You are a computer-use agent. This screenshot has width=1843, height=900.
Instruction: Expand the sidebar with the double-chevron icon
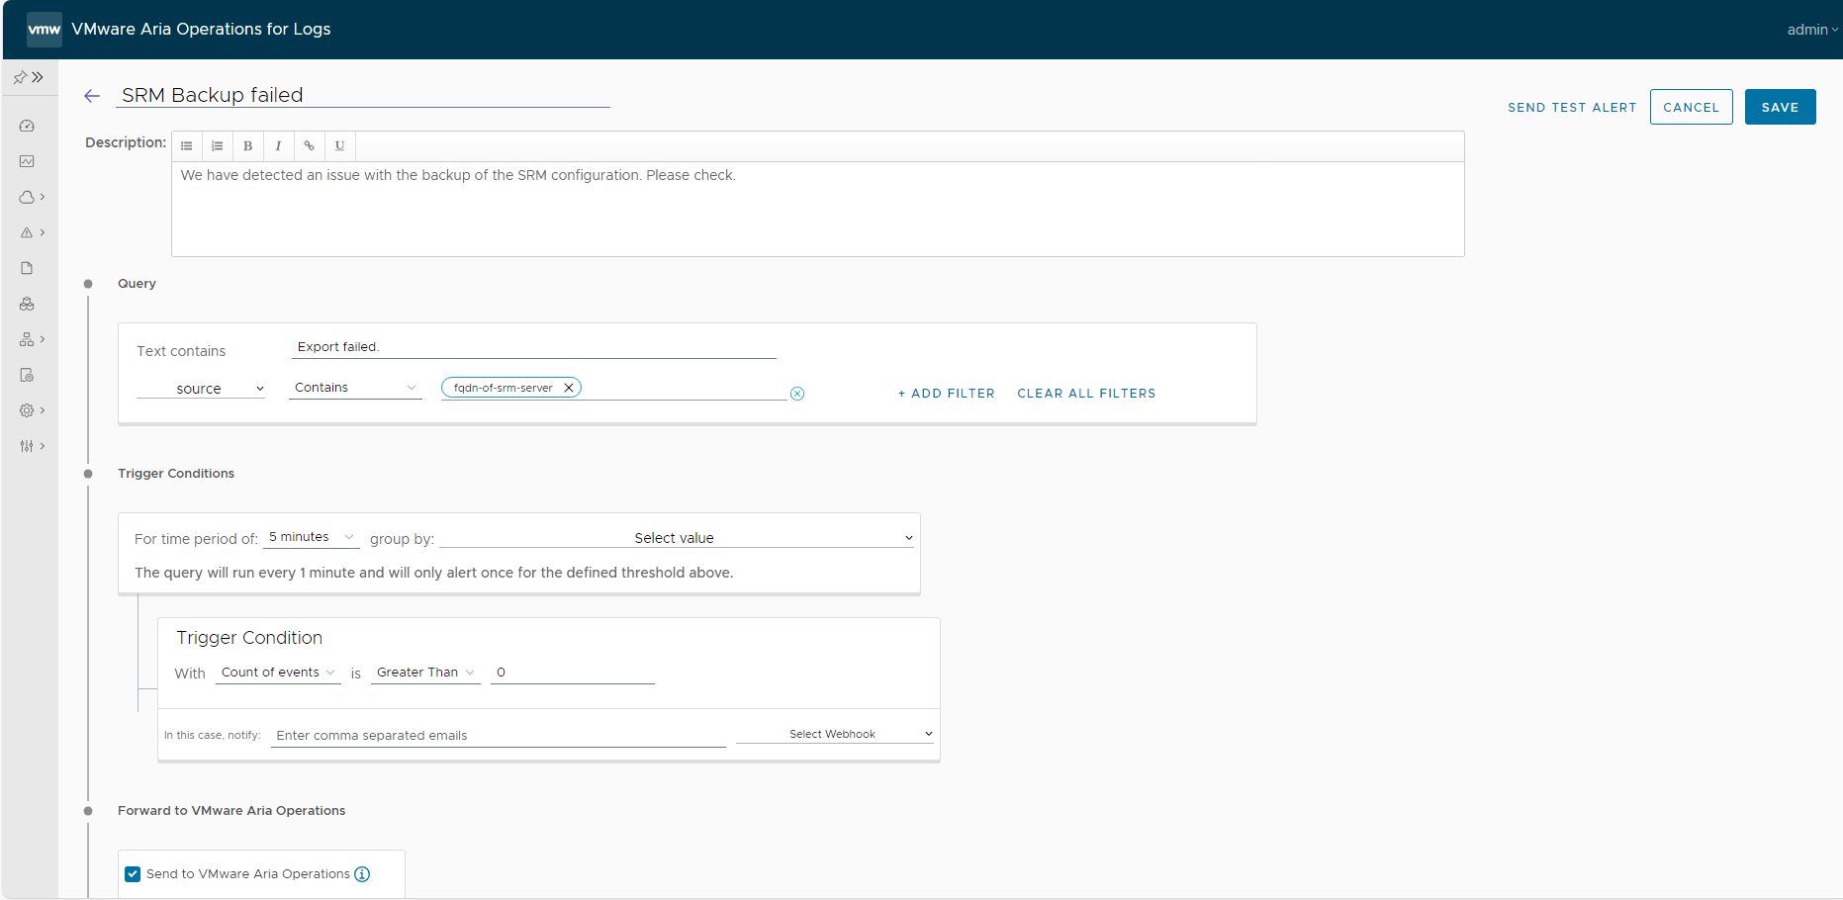[x=38, y=77]
